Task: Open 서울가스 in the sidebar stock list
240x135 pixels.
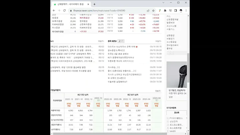Action: tap(171, 29)
